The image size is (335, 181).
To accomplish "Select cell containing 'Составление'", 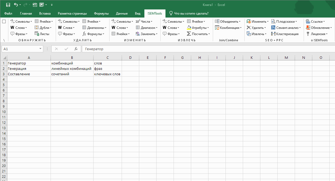I will [x=29, y=74].
